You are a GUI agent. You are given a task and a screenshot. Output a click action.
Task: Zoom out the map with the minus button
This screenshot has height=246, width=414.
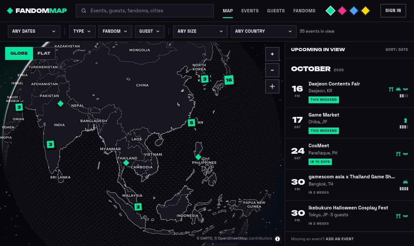(x=272, y=70)
